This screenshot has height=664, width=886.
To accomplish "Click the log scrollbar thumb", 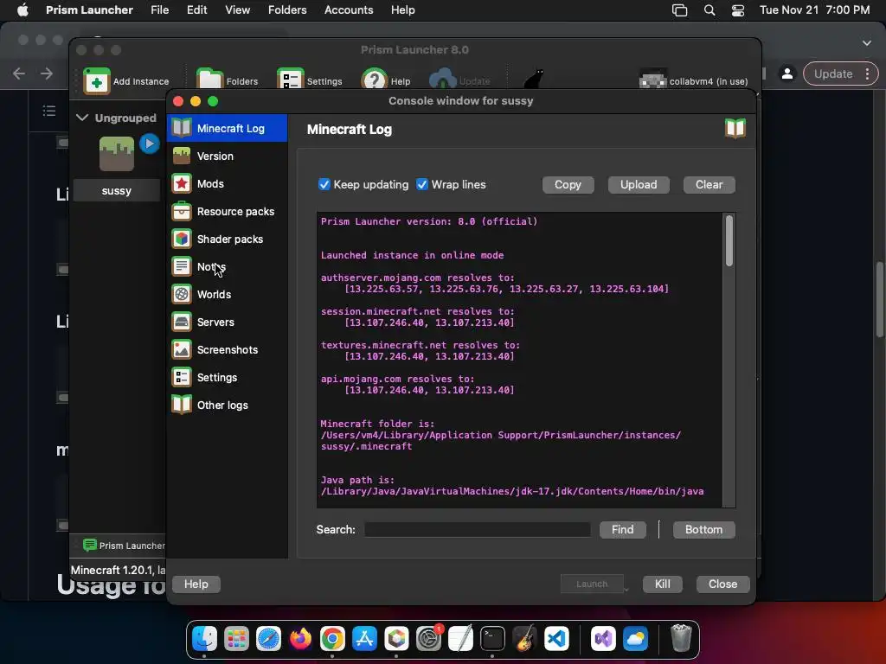I will pyautogui.click(x=729, y=240).
